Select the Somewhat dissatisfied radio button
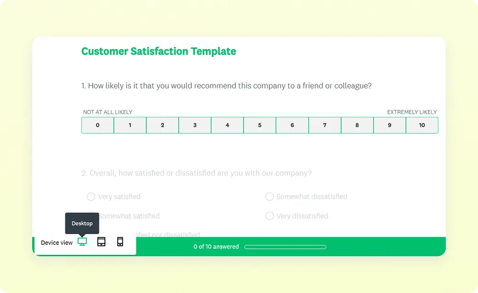Image resolution: width=478 pixels, height=293 pixels. tap(270, 197)
